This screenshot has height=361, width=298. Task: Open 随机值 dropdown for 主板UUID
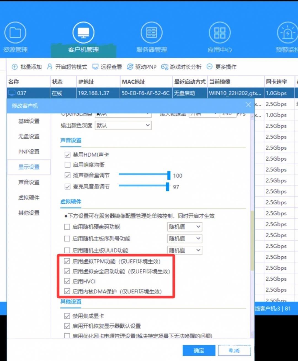pyautogui.click(x=185, y=250)
